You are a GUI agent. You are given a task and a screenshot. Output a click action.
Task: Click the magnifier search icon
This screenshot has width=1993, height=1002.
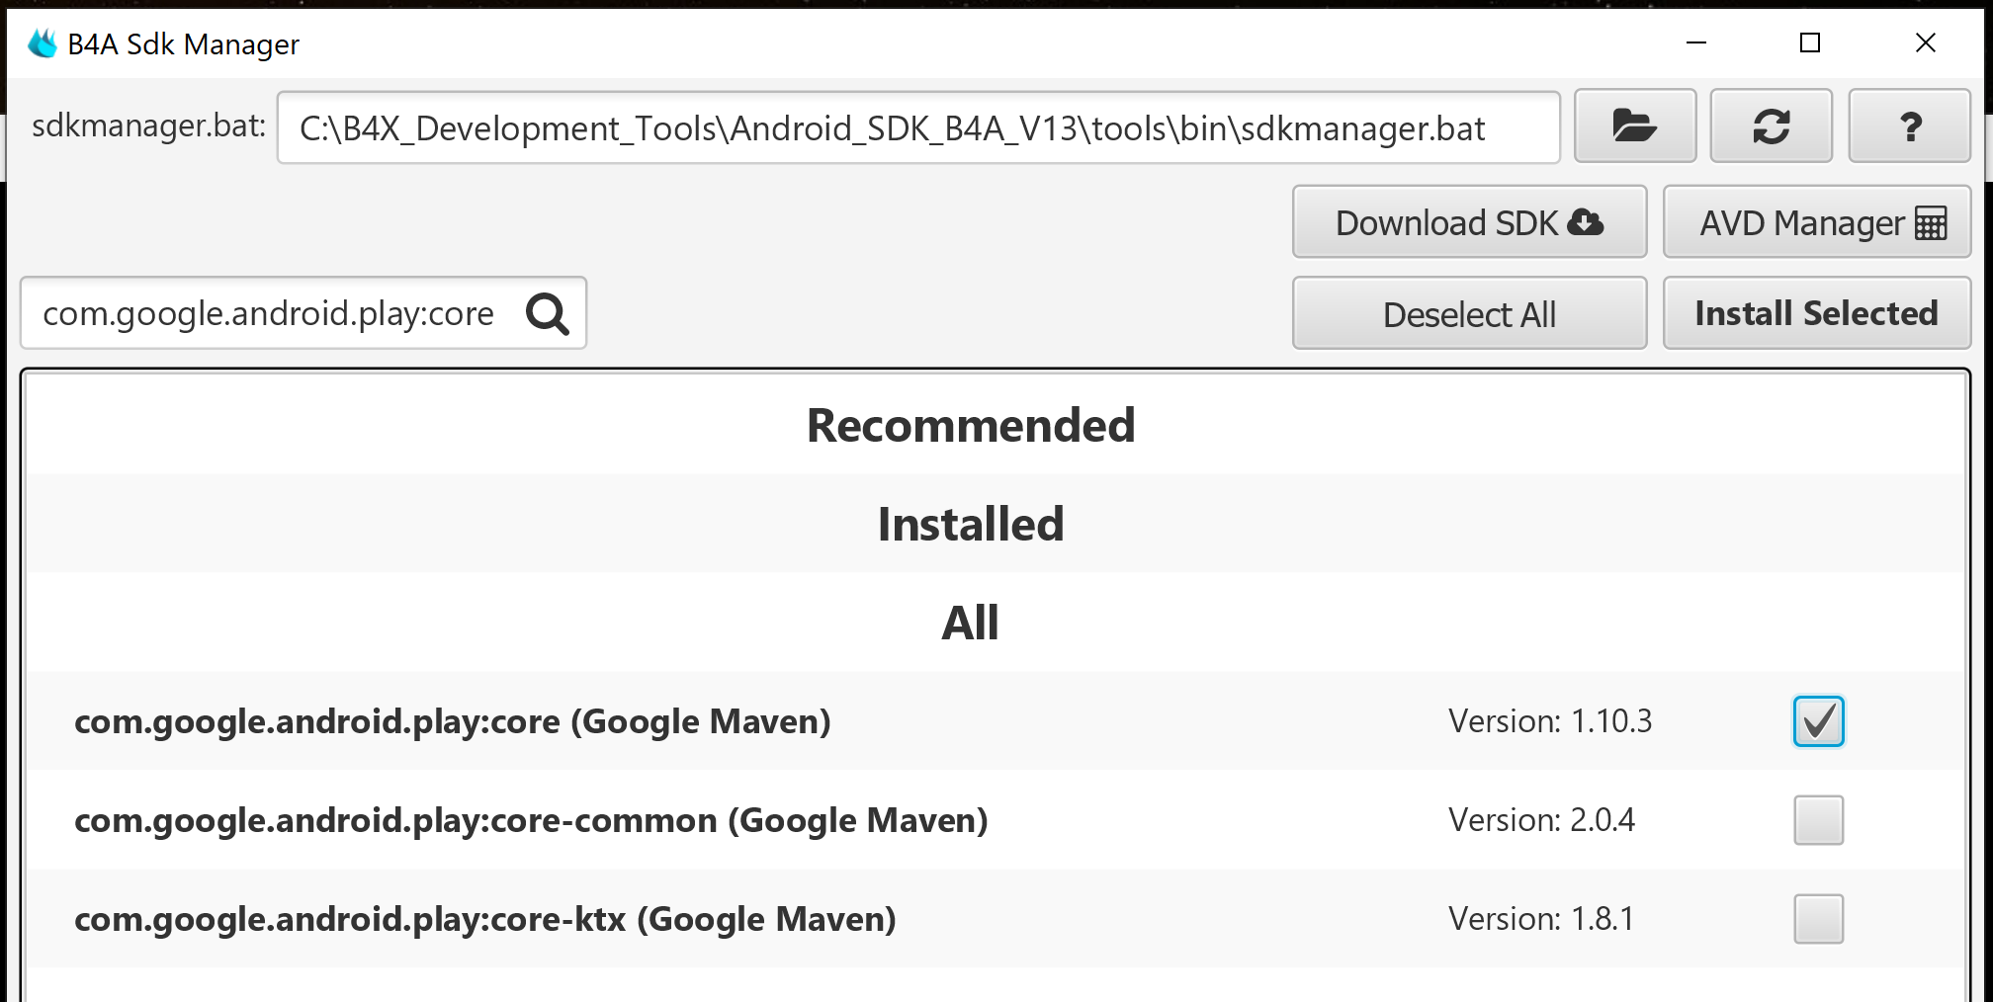click(547, 314)
